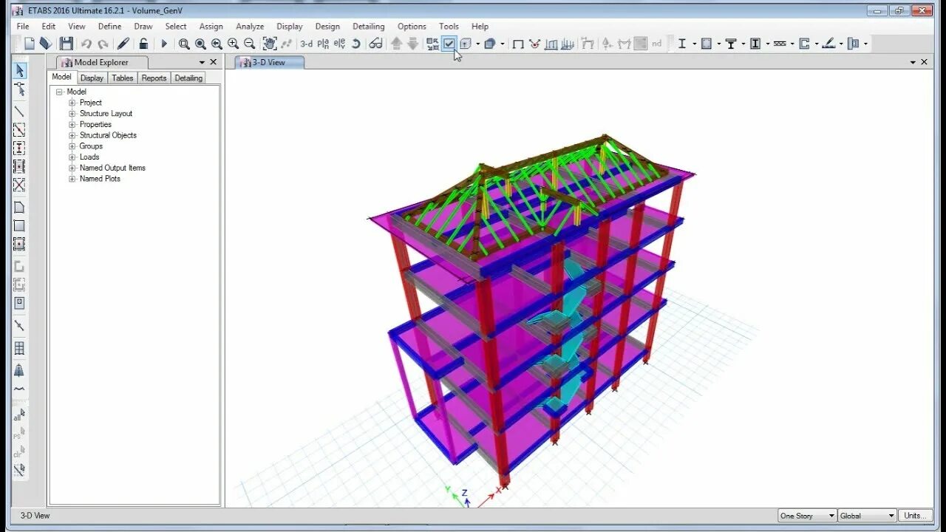Open dropdown beside composite beam design icon
This screenshot has width=946, height=532.
743,44
